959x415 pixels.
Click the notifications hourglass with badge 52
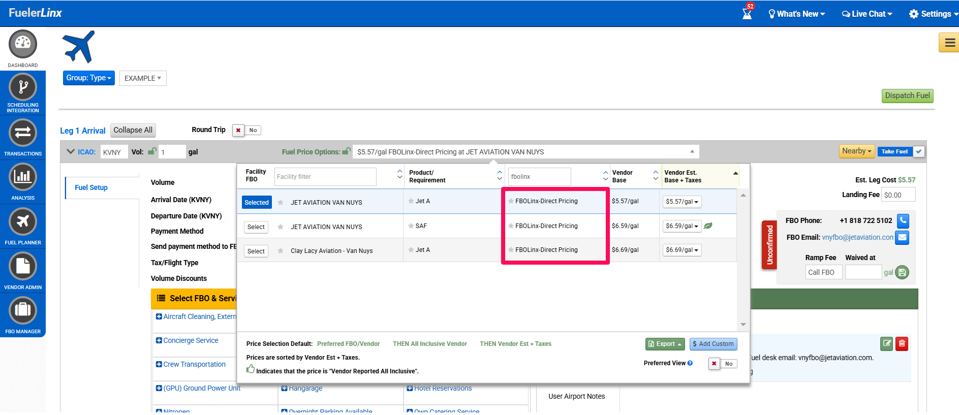pos(748,11)
